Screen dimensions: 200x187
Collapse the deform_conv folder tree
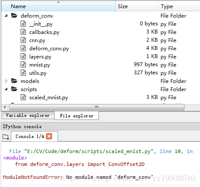6,15
